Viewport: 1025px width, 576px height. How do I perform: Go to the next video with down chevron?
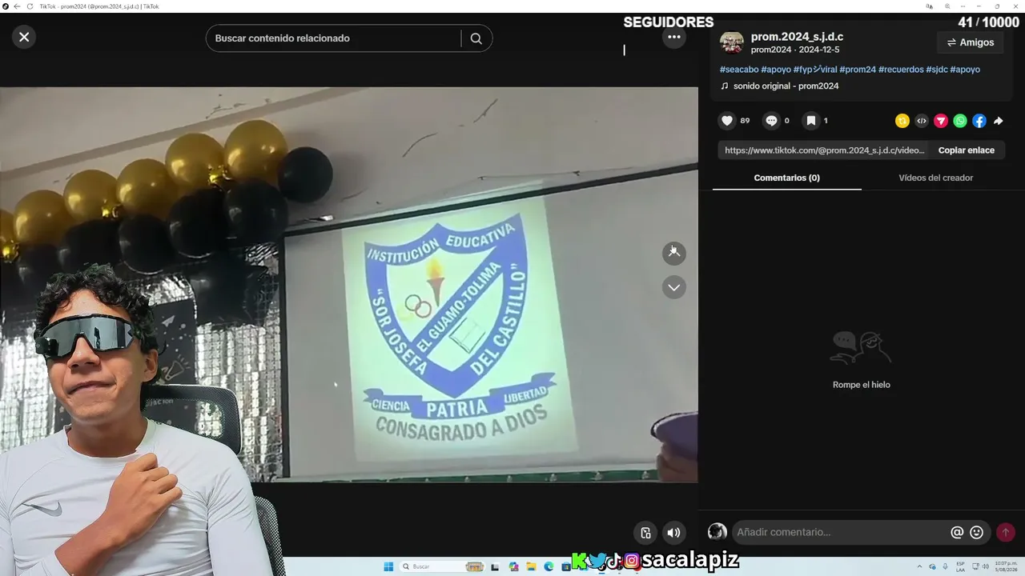(674, 288)
